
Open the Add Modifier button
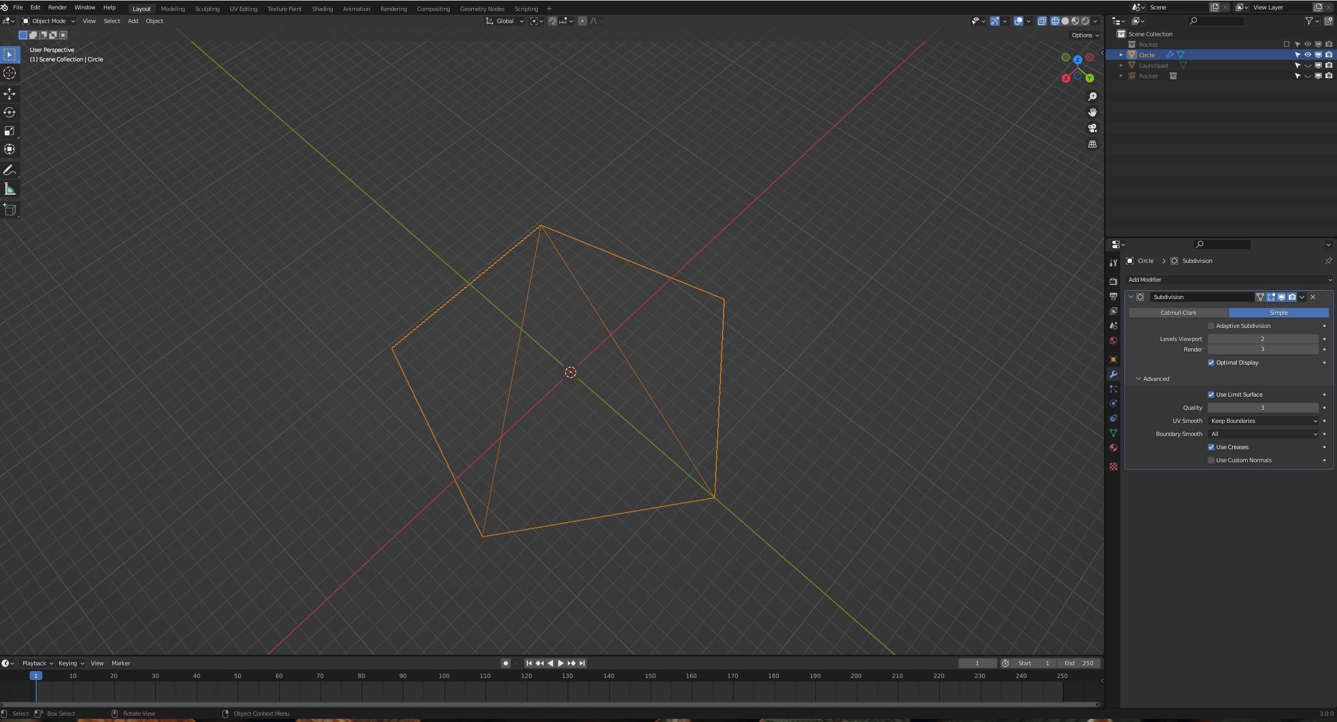[1229, 280]
